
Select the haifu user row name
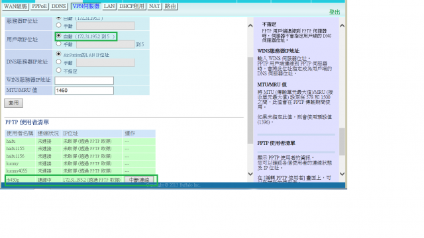click(11, 141)
